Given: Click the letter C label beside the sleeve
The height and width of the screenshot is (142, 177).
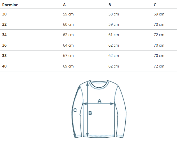Looking at the screenshot, I should pos(75,110).
